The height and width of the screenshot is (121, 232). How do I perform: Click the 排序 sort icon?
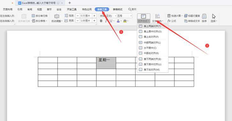click(x=204, y=16)
